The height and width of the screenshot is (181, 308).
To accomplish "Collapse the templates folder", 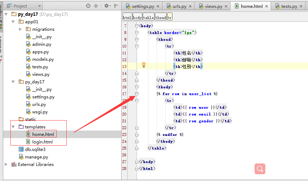I will pyautogui.click(x=13, y=127).
